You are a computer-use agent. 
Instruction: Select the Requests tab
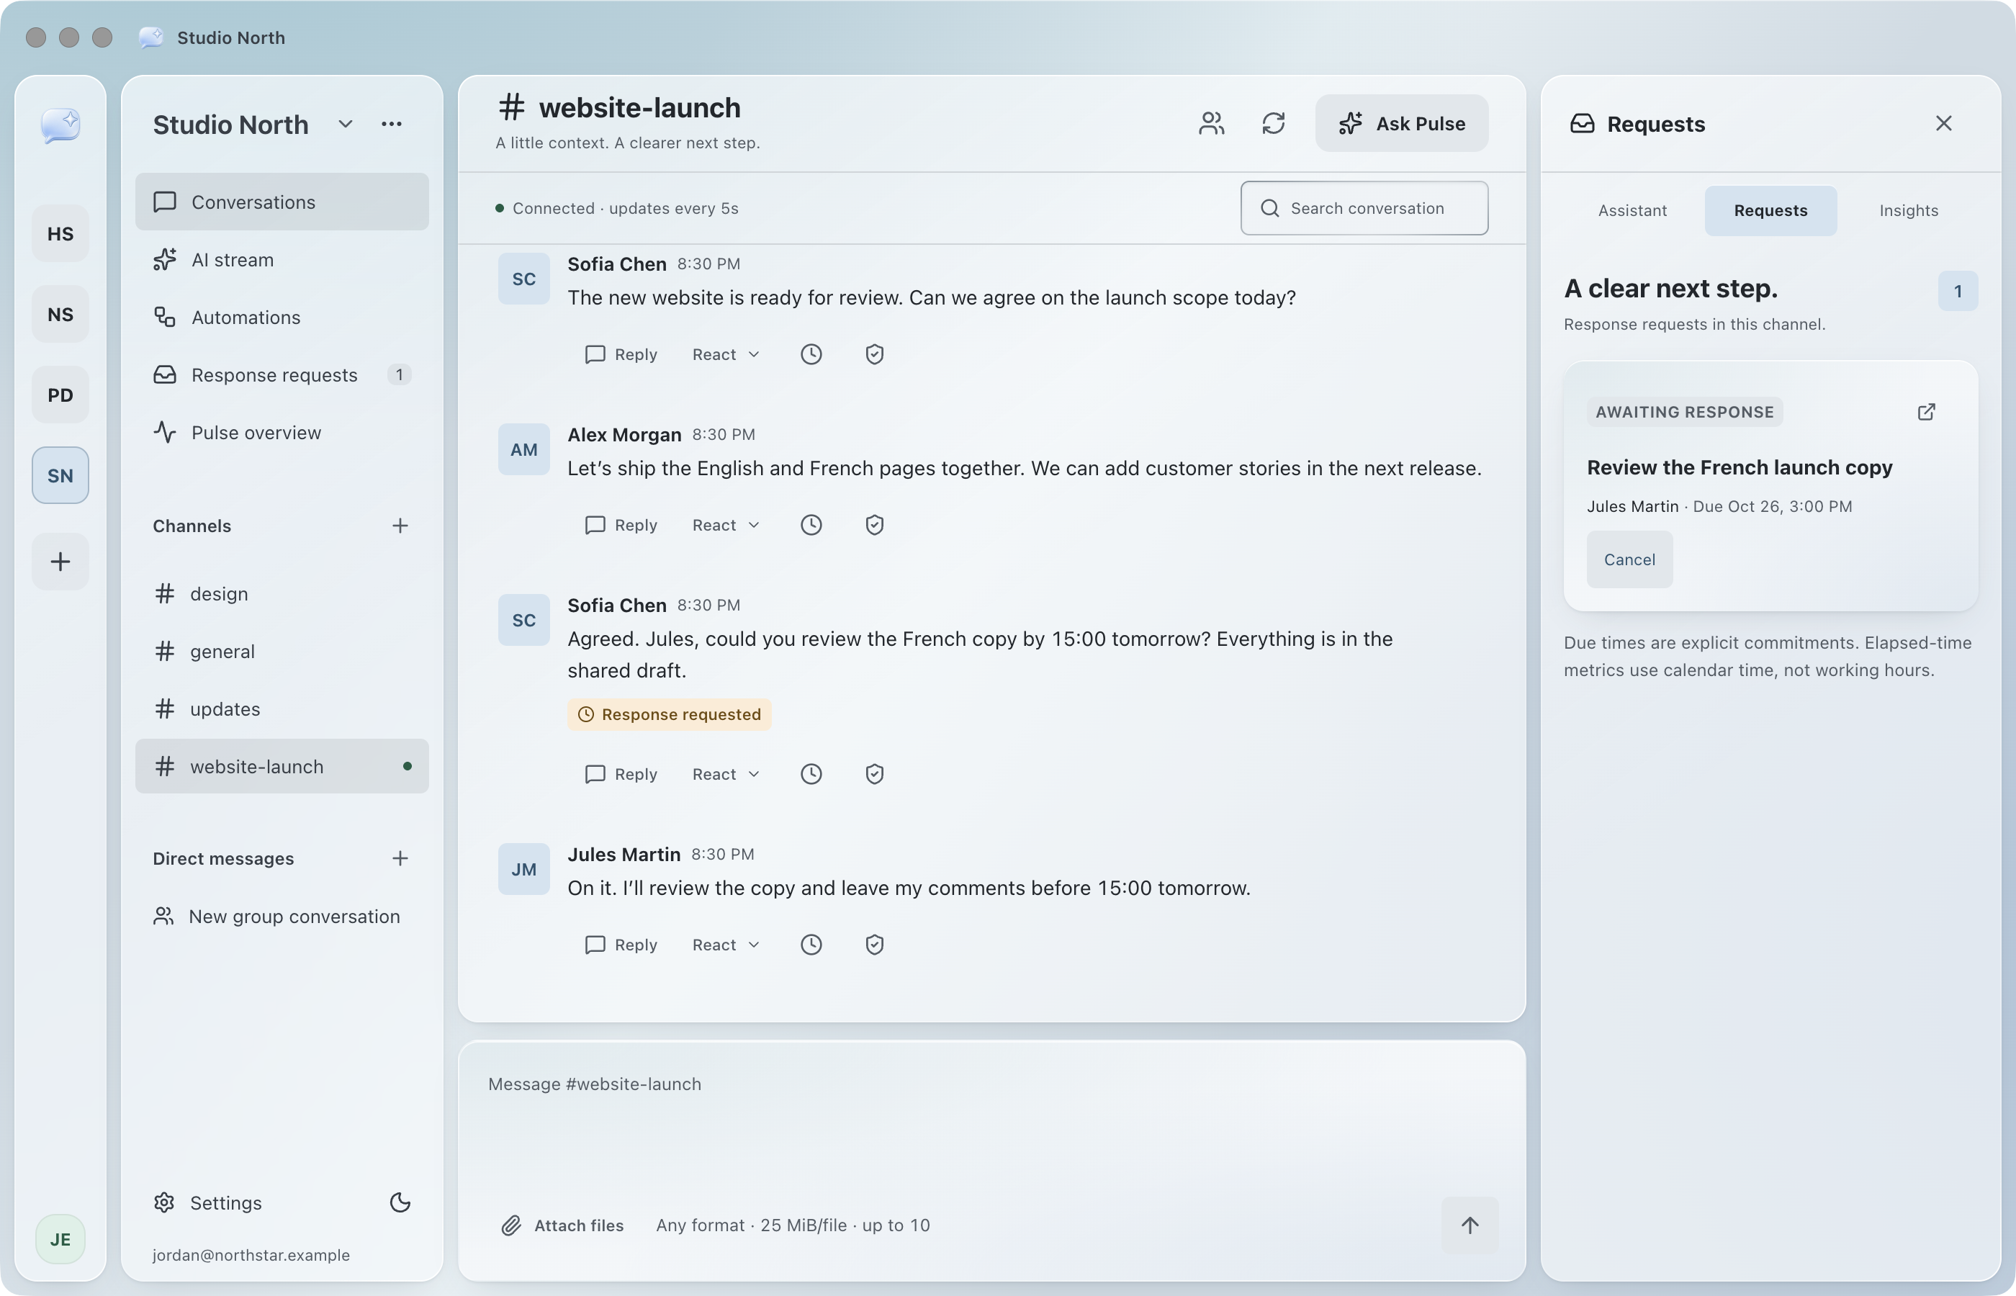coord(1770,210)
